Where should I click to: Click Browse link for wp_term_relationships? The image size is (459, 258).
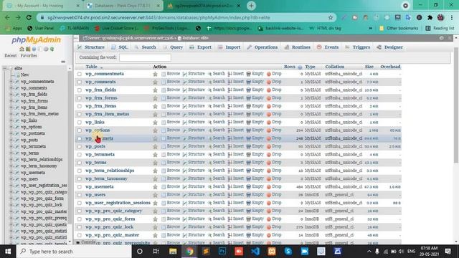tap(171, 171)
